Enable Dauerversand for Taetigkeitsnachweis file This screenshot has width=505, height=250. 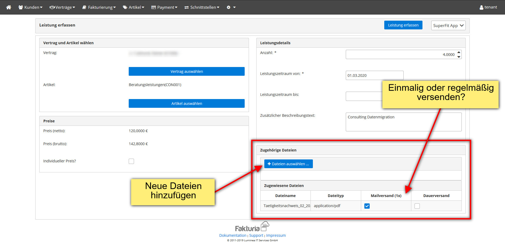[x=417, y=206]
